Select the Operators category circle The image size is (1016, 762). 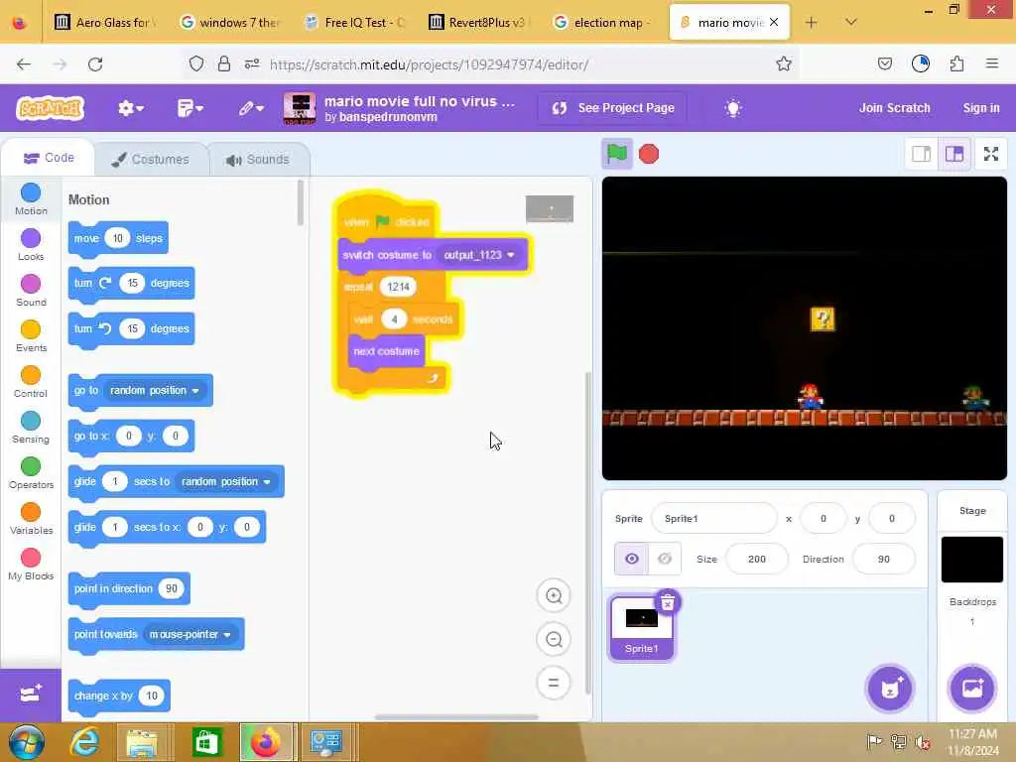(x=31, y=466)
